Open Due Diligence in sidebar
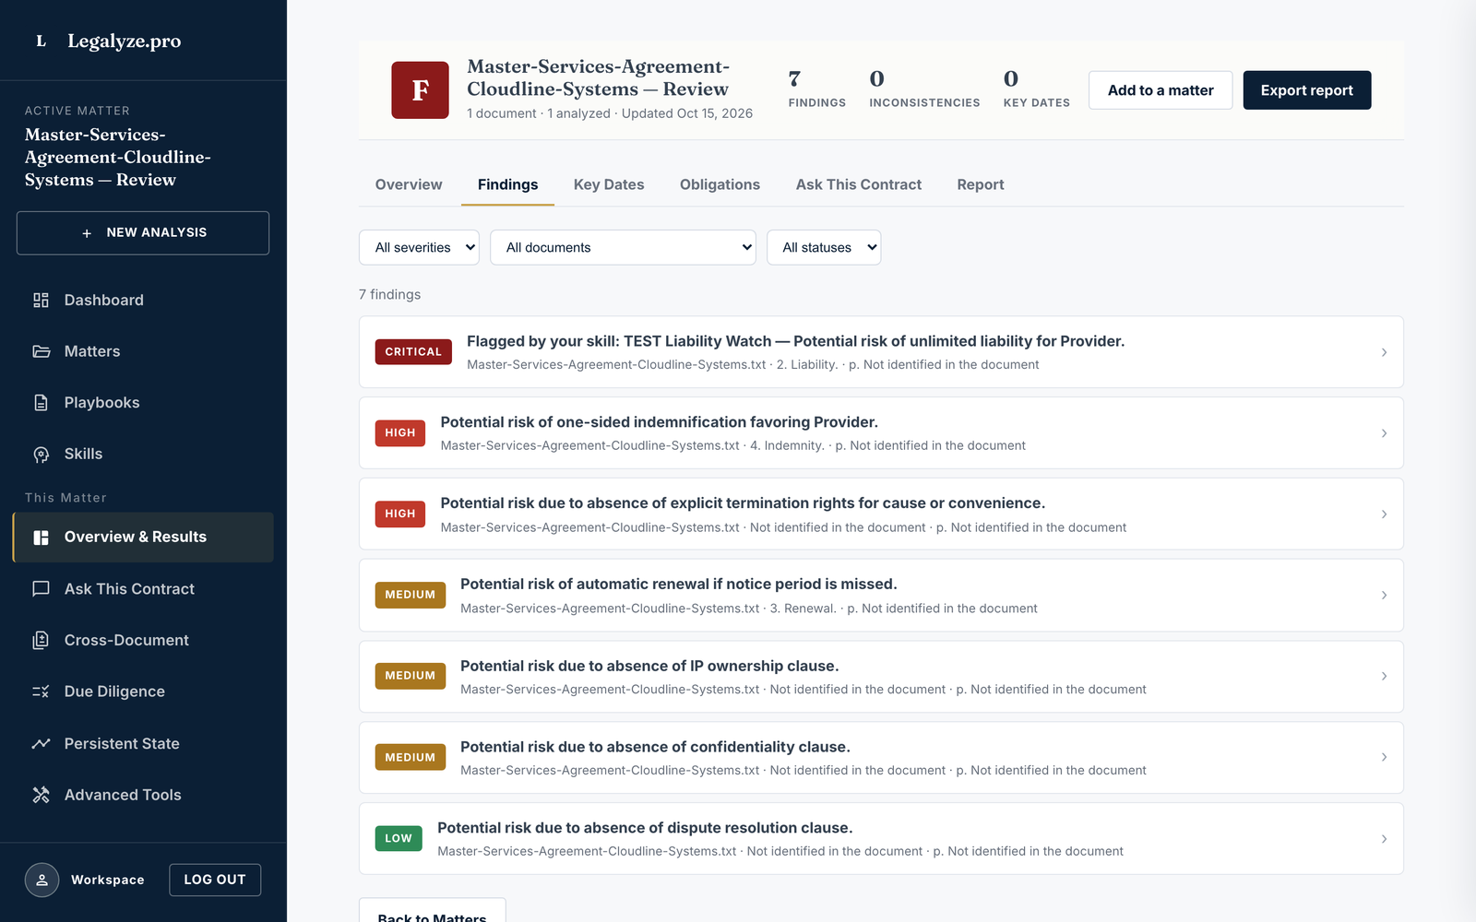The width and height of the screenshot is (1476, 922). click(x=143, y=691)
